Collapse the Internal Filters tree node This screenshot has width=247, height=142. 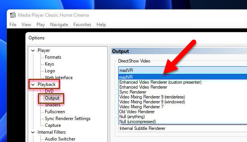coord(33,132)
